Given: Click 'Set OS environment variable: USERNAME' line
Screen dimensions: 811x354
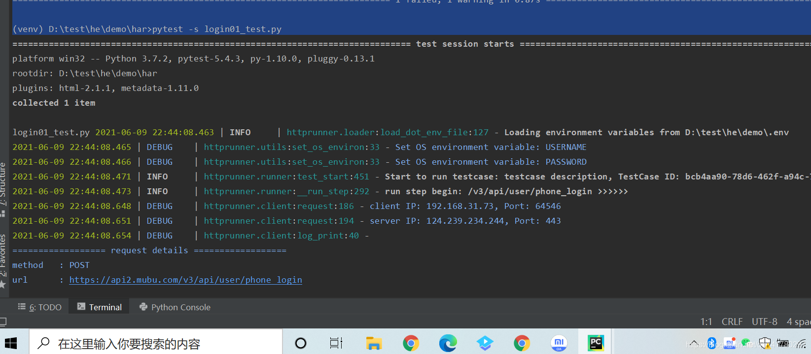Looking at the screenshot, I should pos(491,147).
